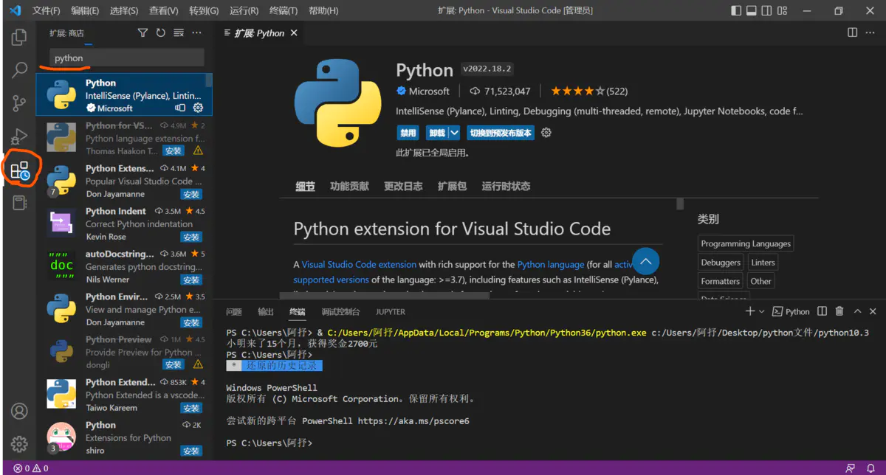Click the filter extensions funnel icon
This screenshot has height=475, width=886.
(143, 33)
